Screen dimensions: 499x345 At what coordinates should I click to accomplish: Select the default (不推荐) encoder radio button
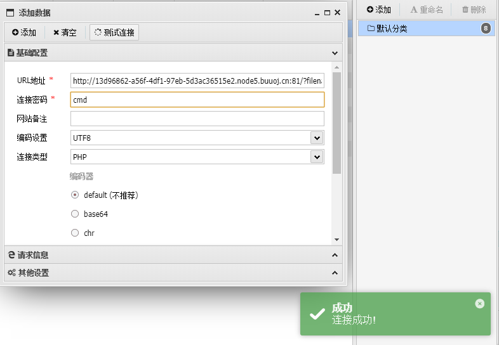[x=75, y=195]
